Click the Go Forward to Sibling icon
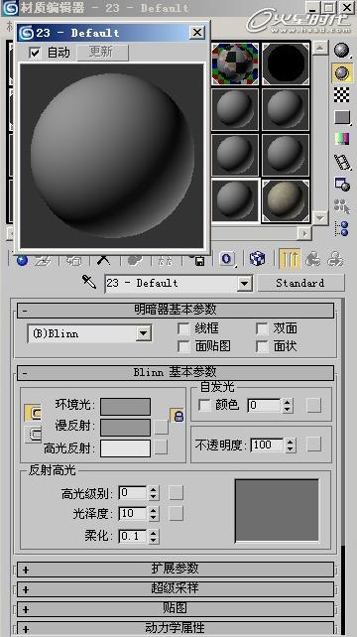The width and height of the screenshot is (357, 637). point(335,259)
